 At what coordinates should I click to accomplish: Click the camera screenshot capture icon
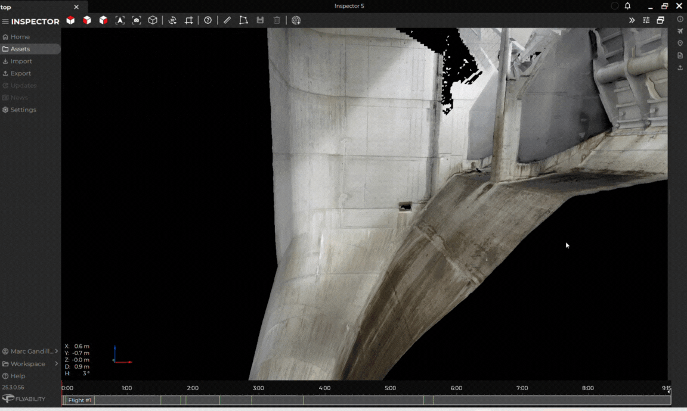tap(137, 20)
